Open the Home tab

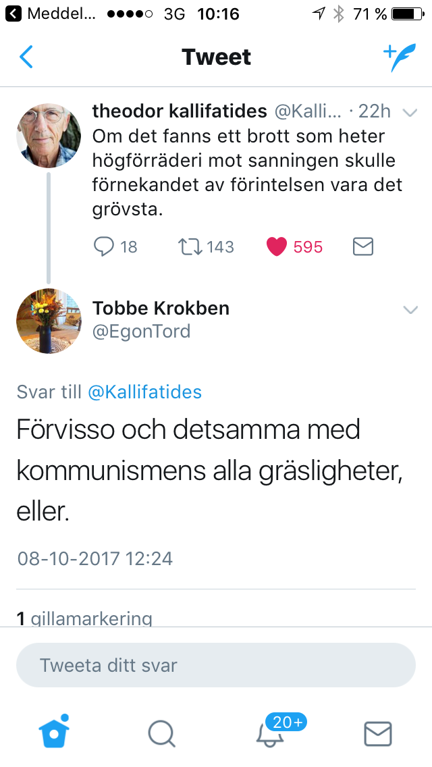pos(55,732)
